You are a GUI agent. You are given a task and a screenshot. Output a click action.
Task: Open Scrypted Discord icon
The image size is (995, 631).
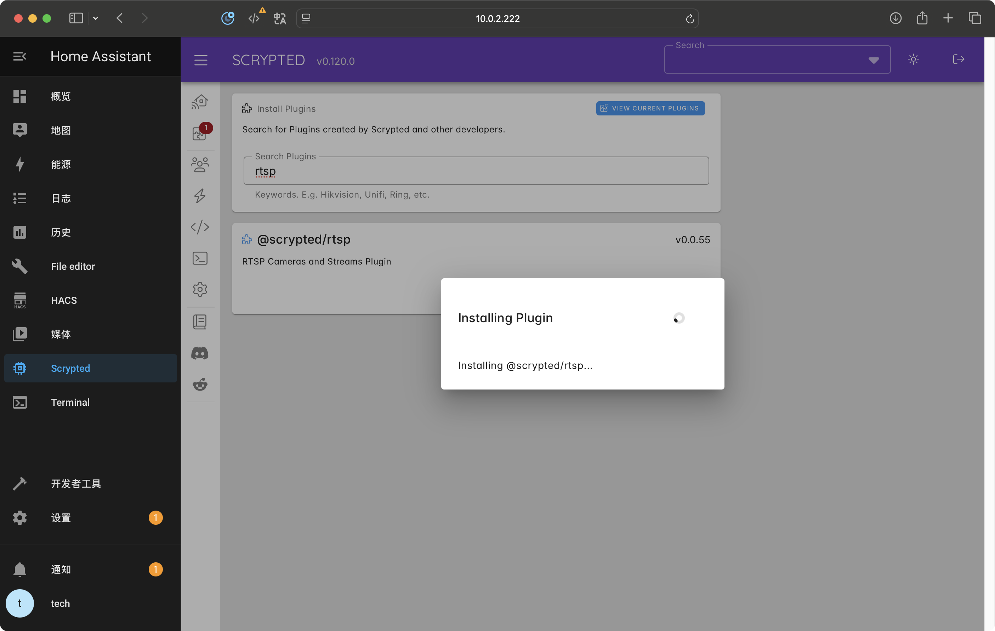tap(200, 353)
